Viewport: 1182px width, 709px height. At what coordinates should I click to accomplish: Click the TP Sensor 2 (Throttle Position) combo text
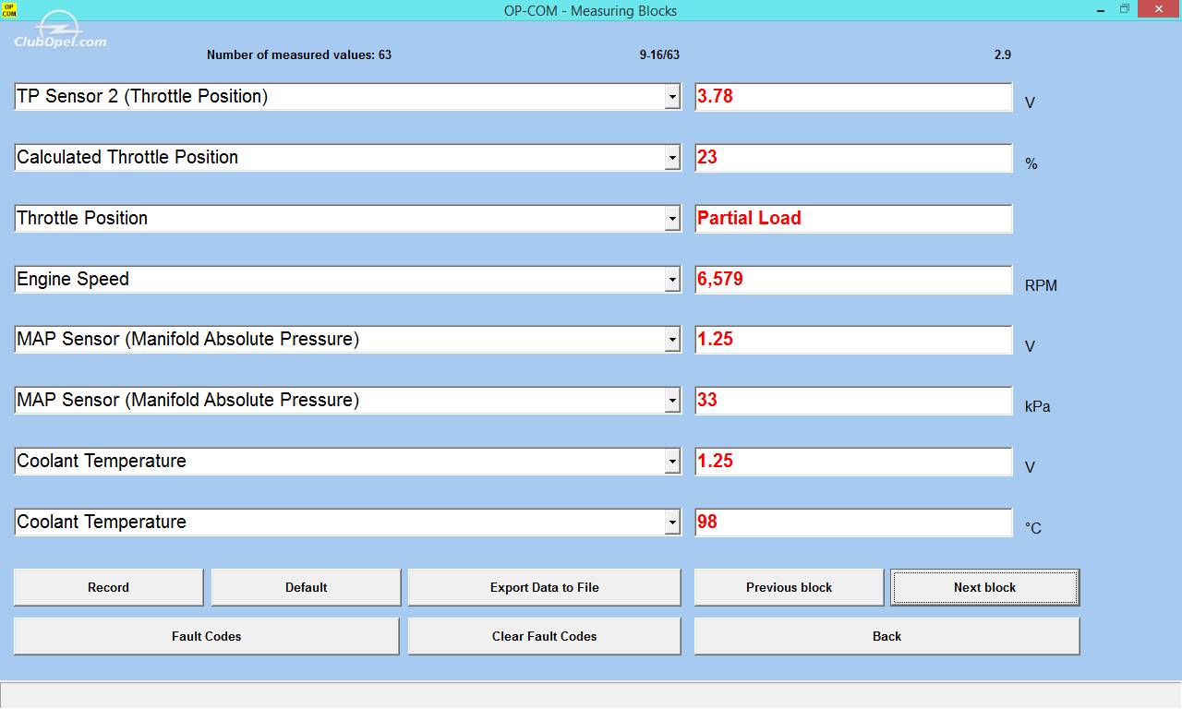click(x=142, y=96)
